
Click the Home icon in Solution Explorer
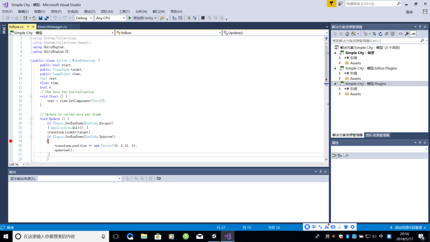pos(347,34)
